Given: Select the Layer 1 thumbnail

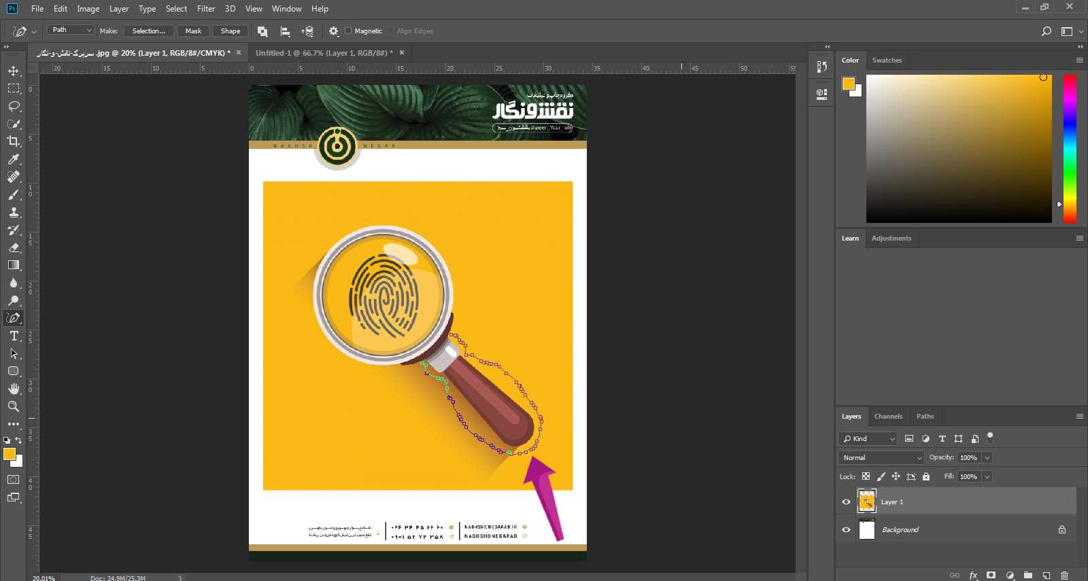Looking at the screenshot, I should pos(867,502).
